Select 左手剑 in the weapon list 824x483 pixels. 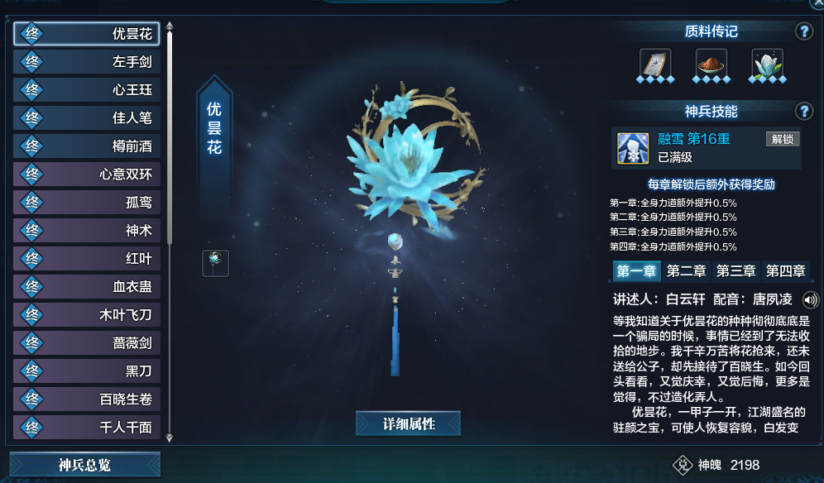87,62
